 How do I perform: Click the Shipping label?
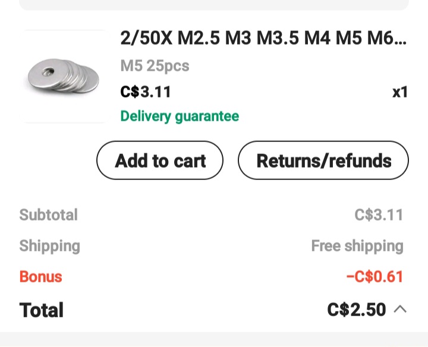pyautogui.click(x=49, y=245)
